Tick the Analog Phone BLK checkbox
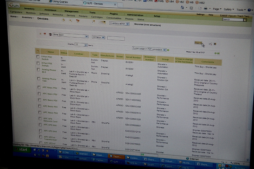This screenshot has width=254, height=169. pos(38,69)
